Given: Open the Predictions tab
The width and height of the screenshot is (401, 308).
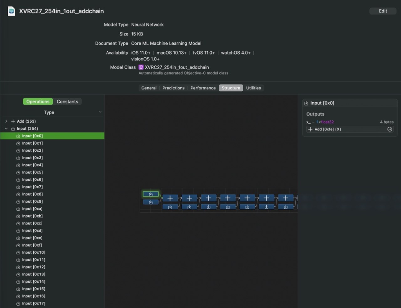Looking at the screenshot, I should (x=173, y=88).
